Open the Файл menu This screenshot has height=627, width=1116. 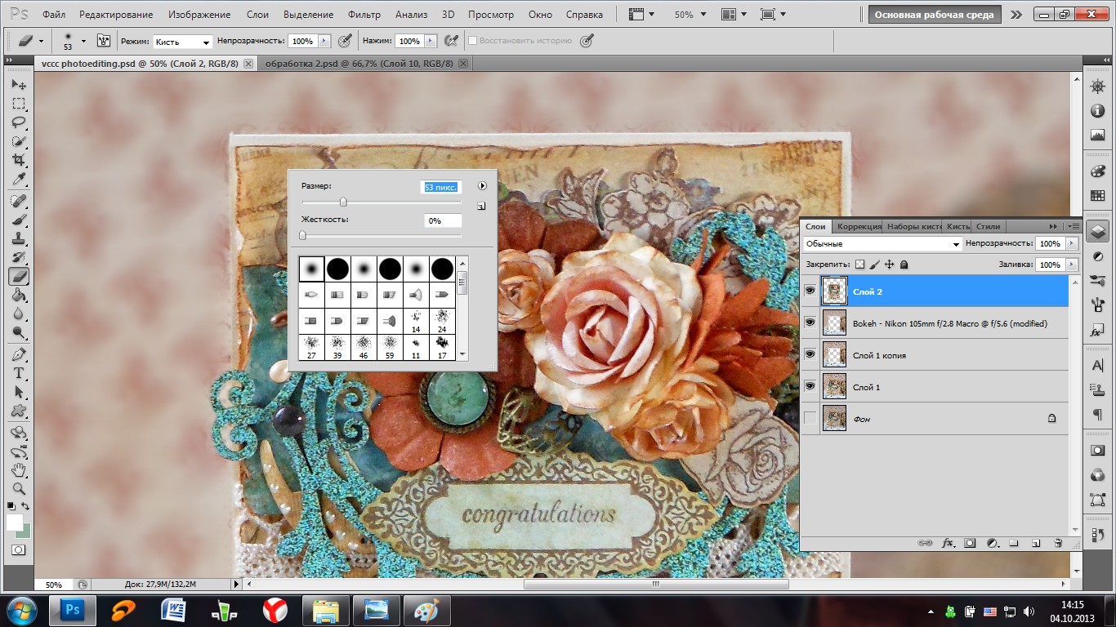(54, 15)
